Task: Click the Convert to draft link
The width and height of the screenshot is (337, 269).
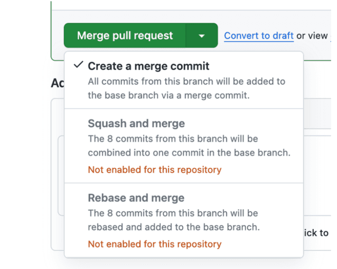Action: pos(259,36)
